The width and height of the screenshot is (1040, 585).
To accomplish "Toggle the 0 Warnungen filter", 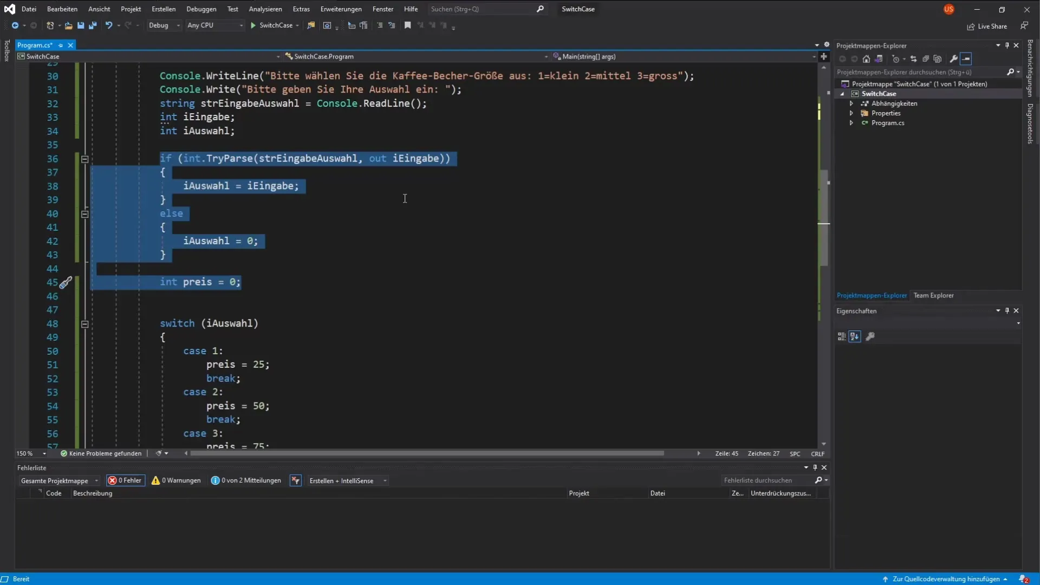I will [x=176, y=481].
